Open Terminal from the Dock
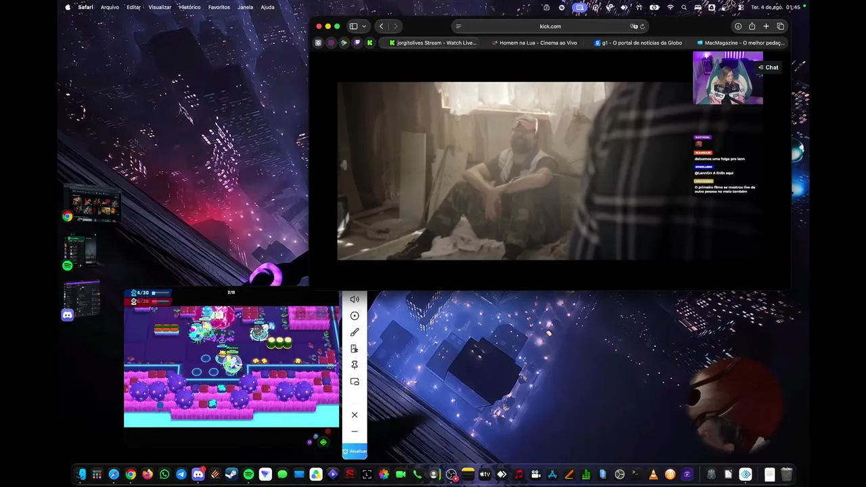 tap(636, 474)
